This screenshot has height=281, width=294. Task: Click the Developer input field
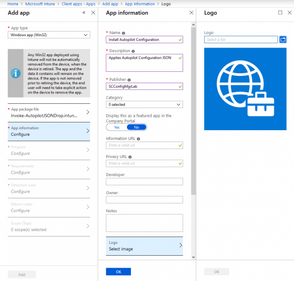coord(144,182)
